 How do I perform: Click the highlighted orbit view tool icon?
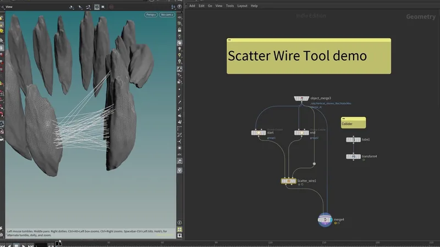[97, 7]
